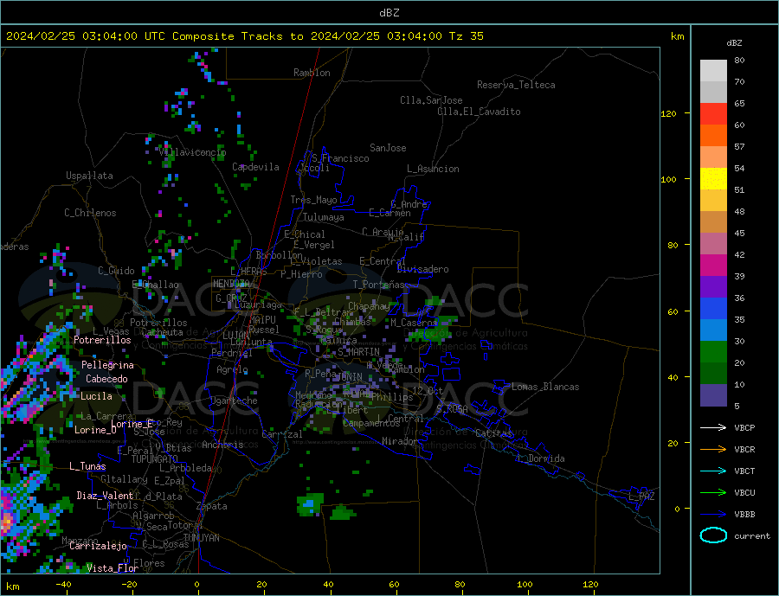Screen dimensions: 779x596
Task: Click the Ramblon label near top
Action: pos(312,73)
